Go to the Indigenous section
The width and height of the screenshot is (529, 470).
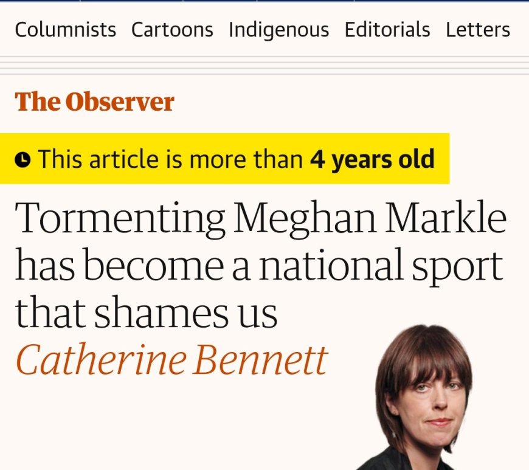click(x=278, y=30)
